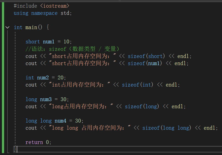Click 'sizeof(long)' expression
This screenshot has height=155, width=222.
(x=142, y=106)
